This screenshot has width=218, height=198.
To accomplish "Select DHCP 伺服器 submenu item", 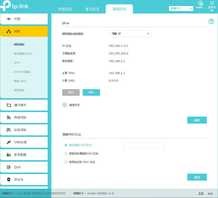I will click(x=22, y=72).
